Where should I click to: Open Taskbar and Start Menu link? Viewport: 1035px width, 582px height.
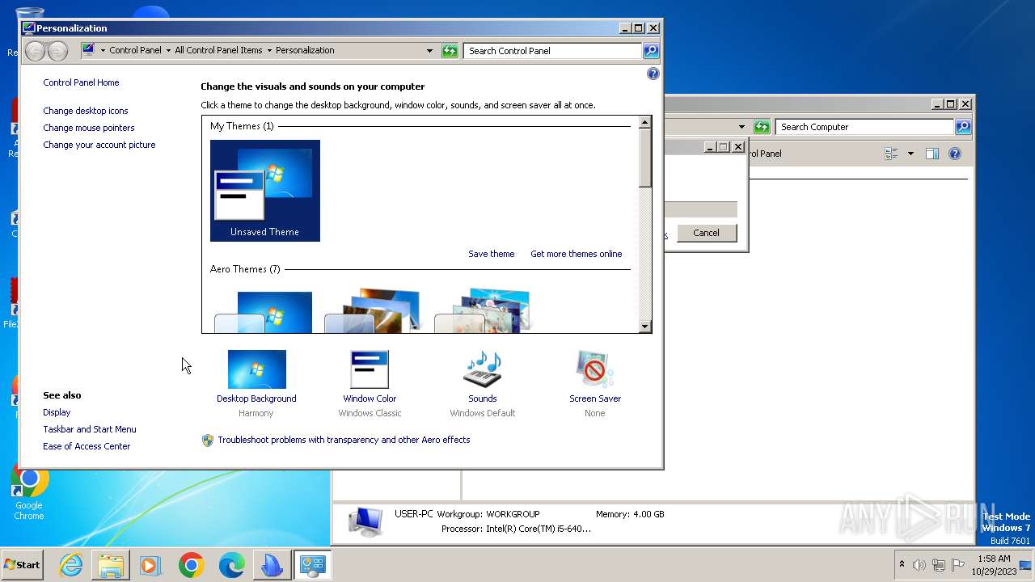(90, 429)
